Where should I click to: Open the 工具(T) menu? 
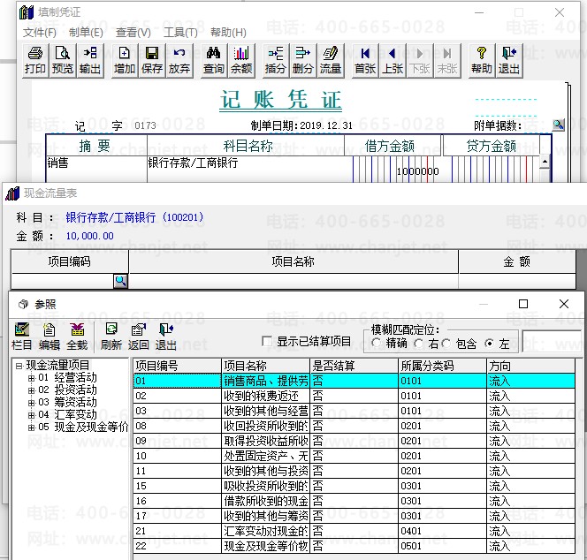point(180,32)
